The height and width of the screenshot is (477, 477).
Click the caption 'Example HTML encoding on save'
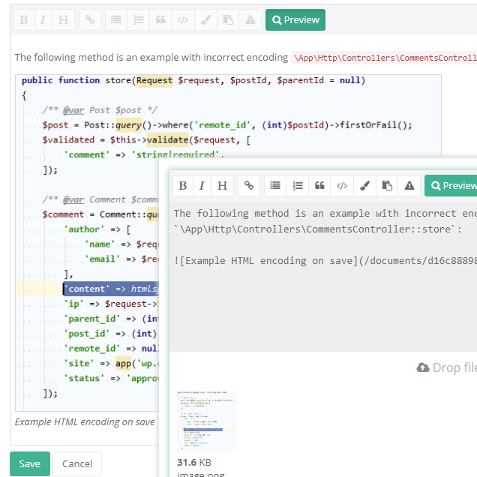85,422
